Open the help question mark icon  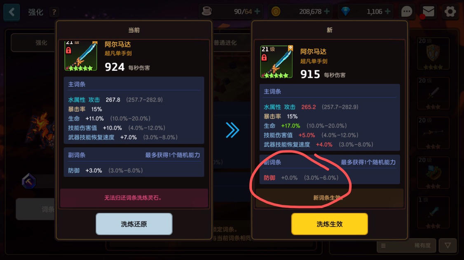coord(54,12)
